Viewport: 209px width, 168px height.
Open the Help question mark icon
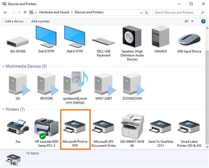pyautogui.click(x=203, y=21)
